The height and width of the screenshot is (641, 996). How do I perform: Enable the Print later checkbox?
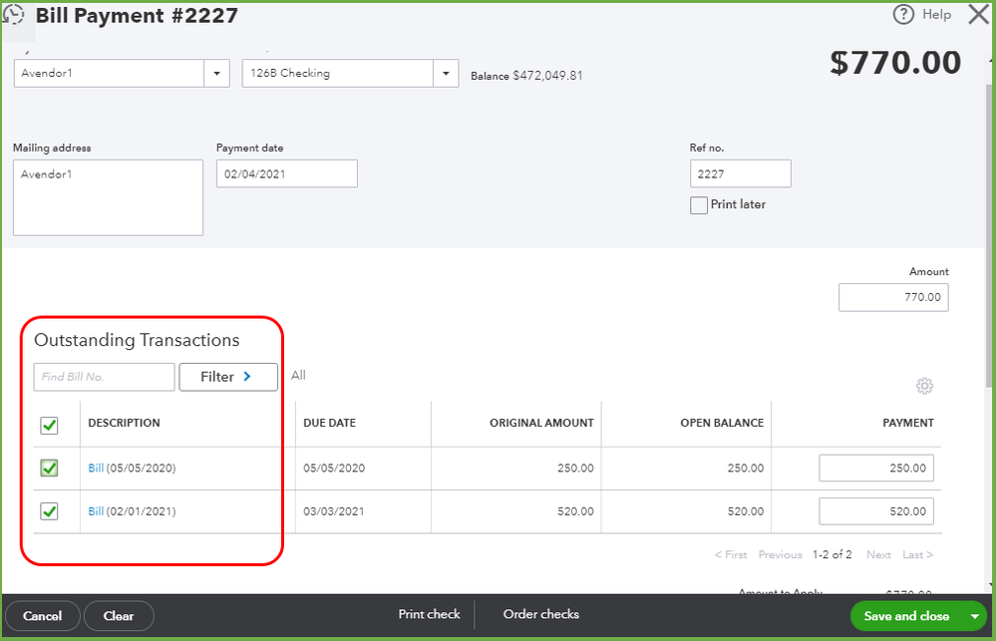coord(699,204)
